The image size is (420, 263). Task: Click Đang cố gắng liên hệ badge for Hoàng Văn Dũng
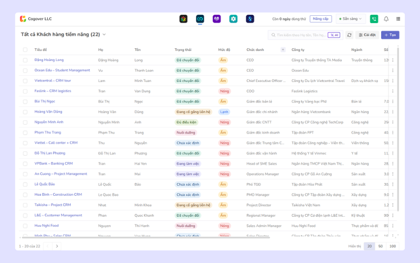(193, 112)
